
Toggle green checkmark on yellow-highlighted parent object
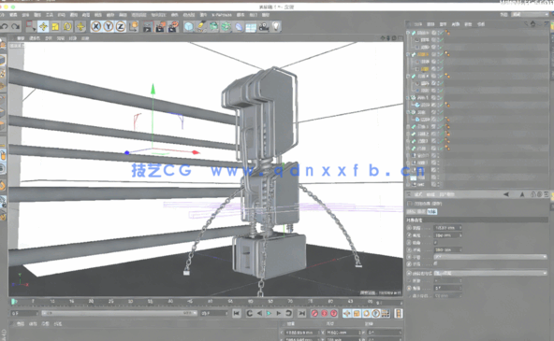pos(441,54)
